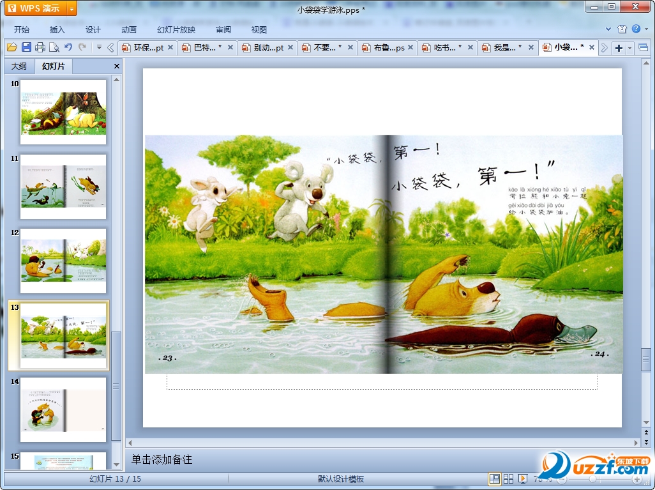655x490 pixels.
Task: Click thumbnail pane scroll up arrow
Action: pyautogui.click(x=117, y=79)
